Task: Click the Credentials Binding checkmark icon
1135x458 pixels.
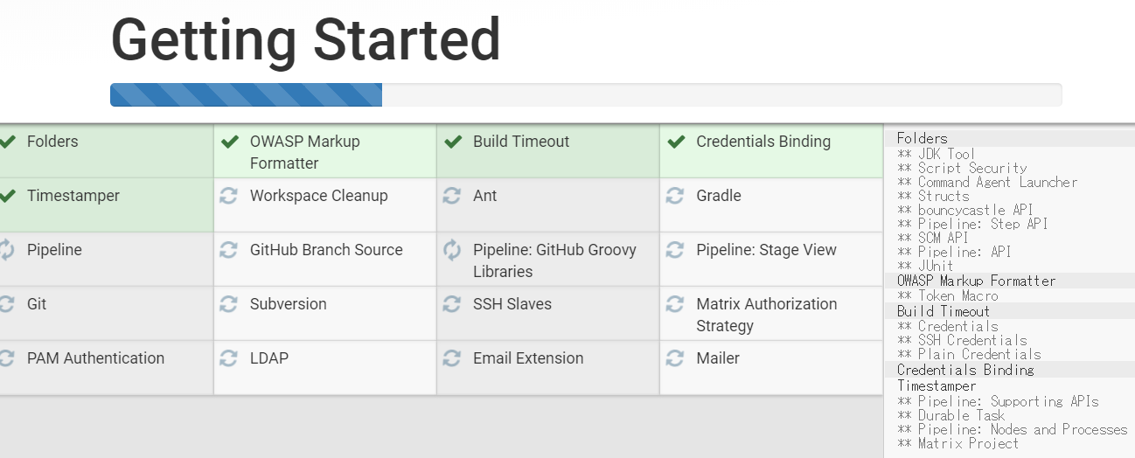Action: (x=676, y=142)
